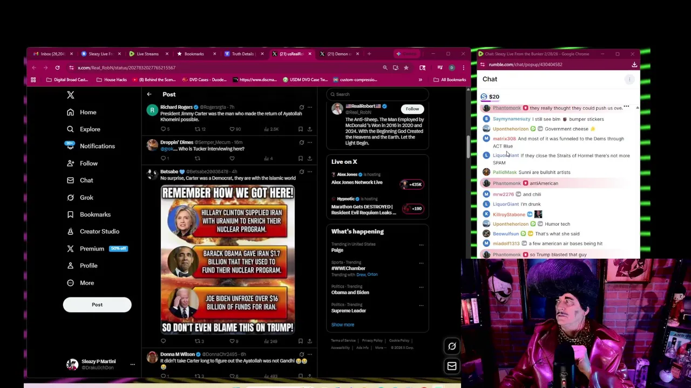
Task: Open a new browser tab
Action: click(x=369, y=54)
